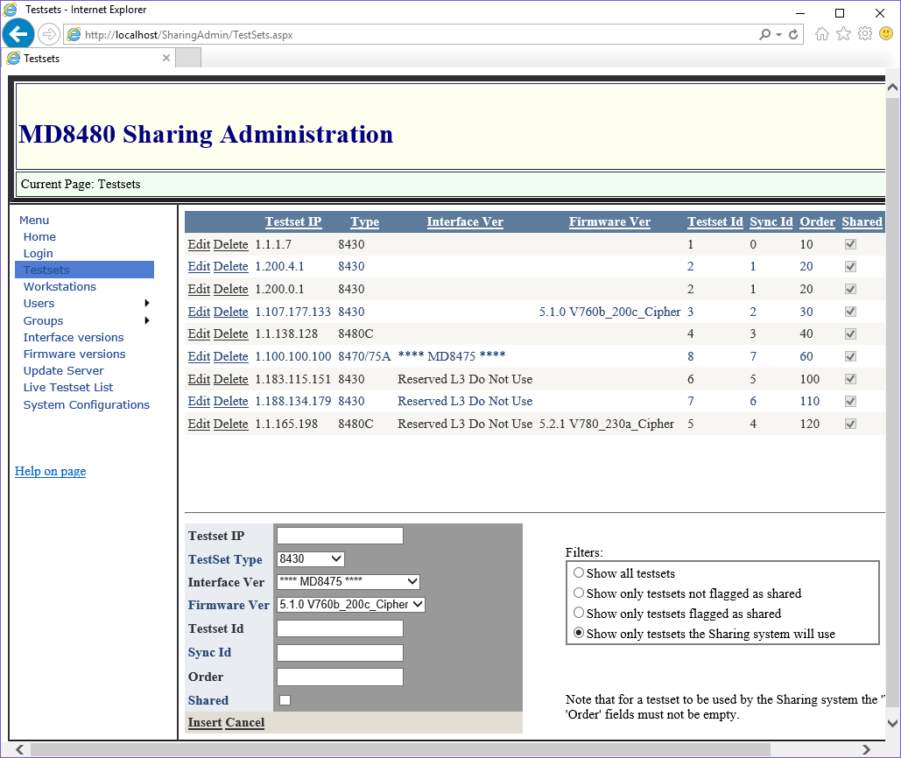Click the Order input field

coord(340,677)
